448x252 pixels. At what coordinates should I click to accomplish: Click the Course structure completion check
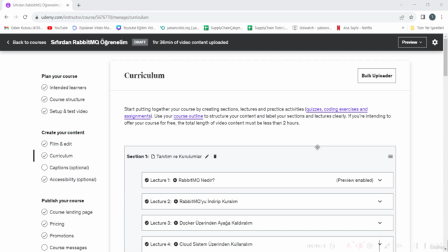coord(44,99)
